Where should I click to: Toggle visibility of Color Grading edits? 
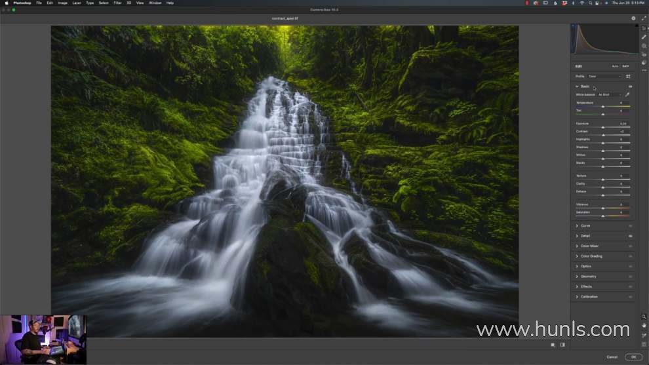(631, 256)
